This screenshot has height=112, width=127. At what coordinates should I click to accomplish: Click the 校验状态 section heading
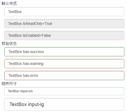click(x=9, y=44)
